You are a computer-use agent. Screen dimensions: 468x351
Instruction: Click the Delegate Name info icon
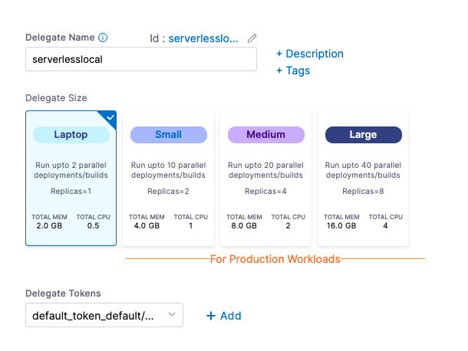point(103,38)
